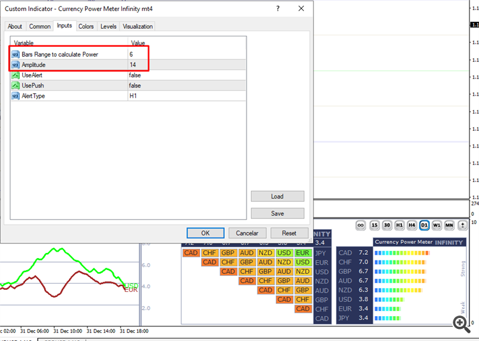Click orange CAD cell in matrix top row
This screenshot has width=479, height=341.
tap(191, 253)
